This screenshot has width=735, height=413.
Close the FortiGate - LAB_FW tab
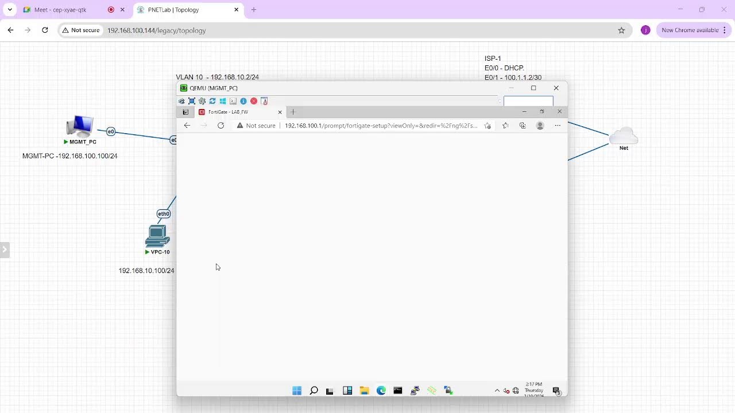pyautogui.click(x=280, y=112)
